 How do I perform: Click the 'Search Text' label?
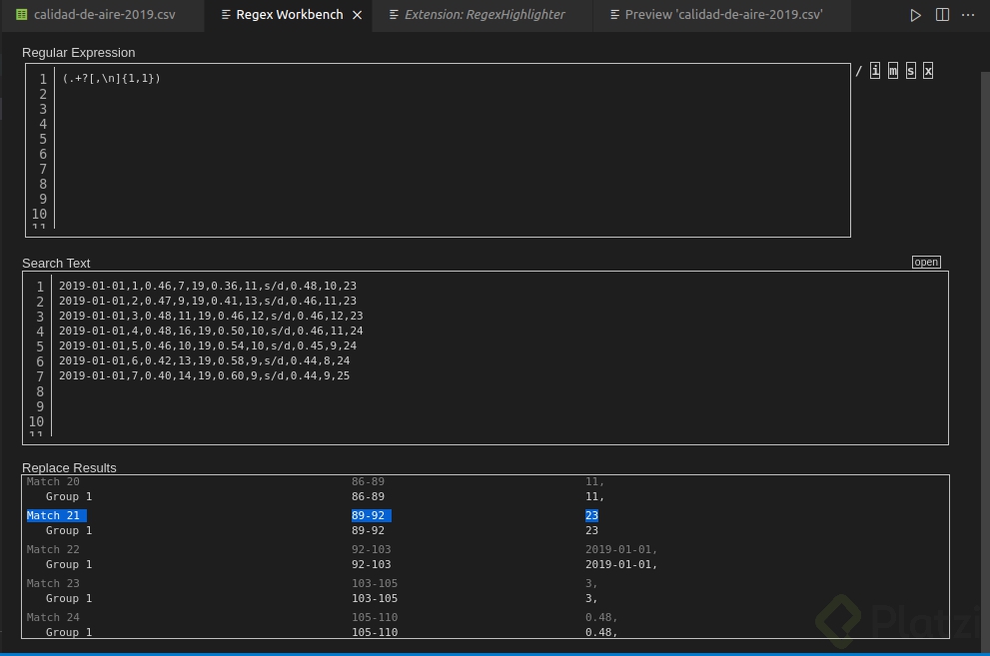pos(56,263)
